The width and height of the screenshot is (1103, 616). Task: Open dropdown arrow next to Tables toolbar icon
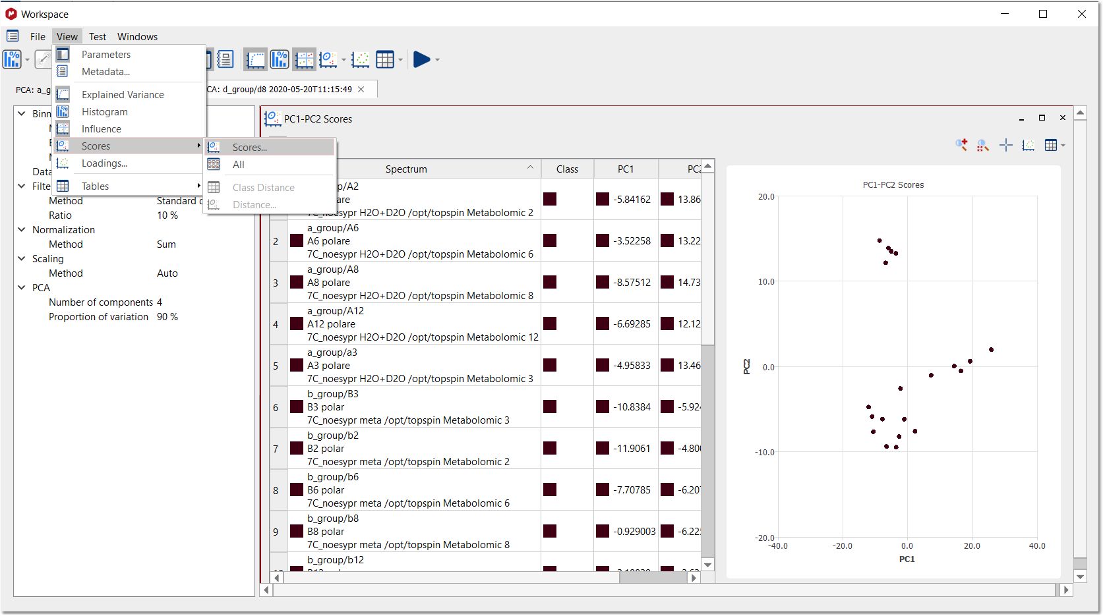point(400,60)
